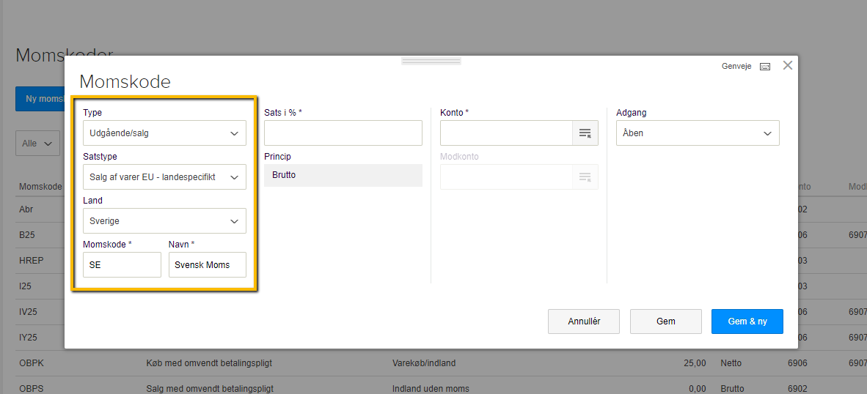The image size is (867, 394).
Task: Click the disabled Modkonto lookup icon
Action: point(585,177)
